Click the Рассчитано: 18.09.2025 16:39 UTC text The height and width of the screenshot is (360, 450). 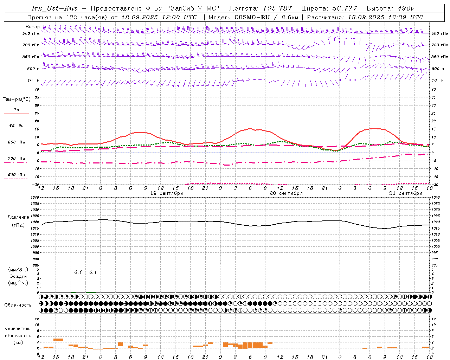pyautogui.click(x=365, y=17)
